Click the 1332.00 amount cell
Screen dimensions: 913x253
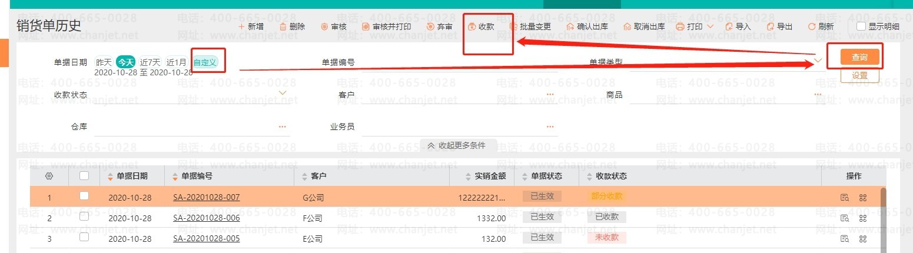(x=492, y=218)
